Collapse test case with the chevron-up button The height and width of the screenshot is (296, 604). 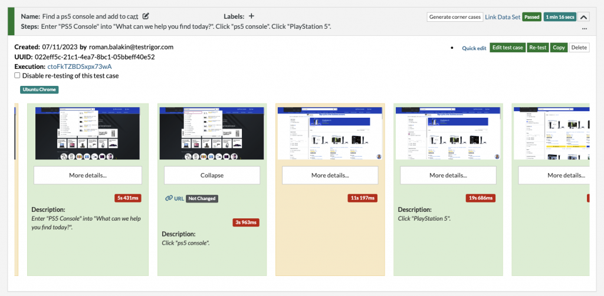click(583, 17)
